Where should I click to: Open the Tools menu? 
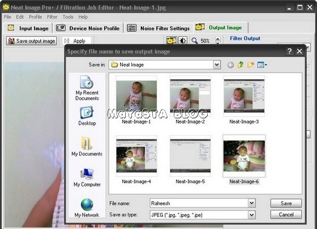click(68, 17)
